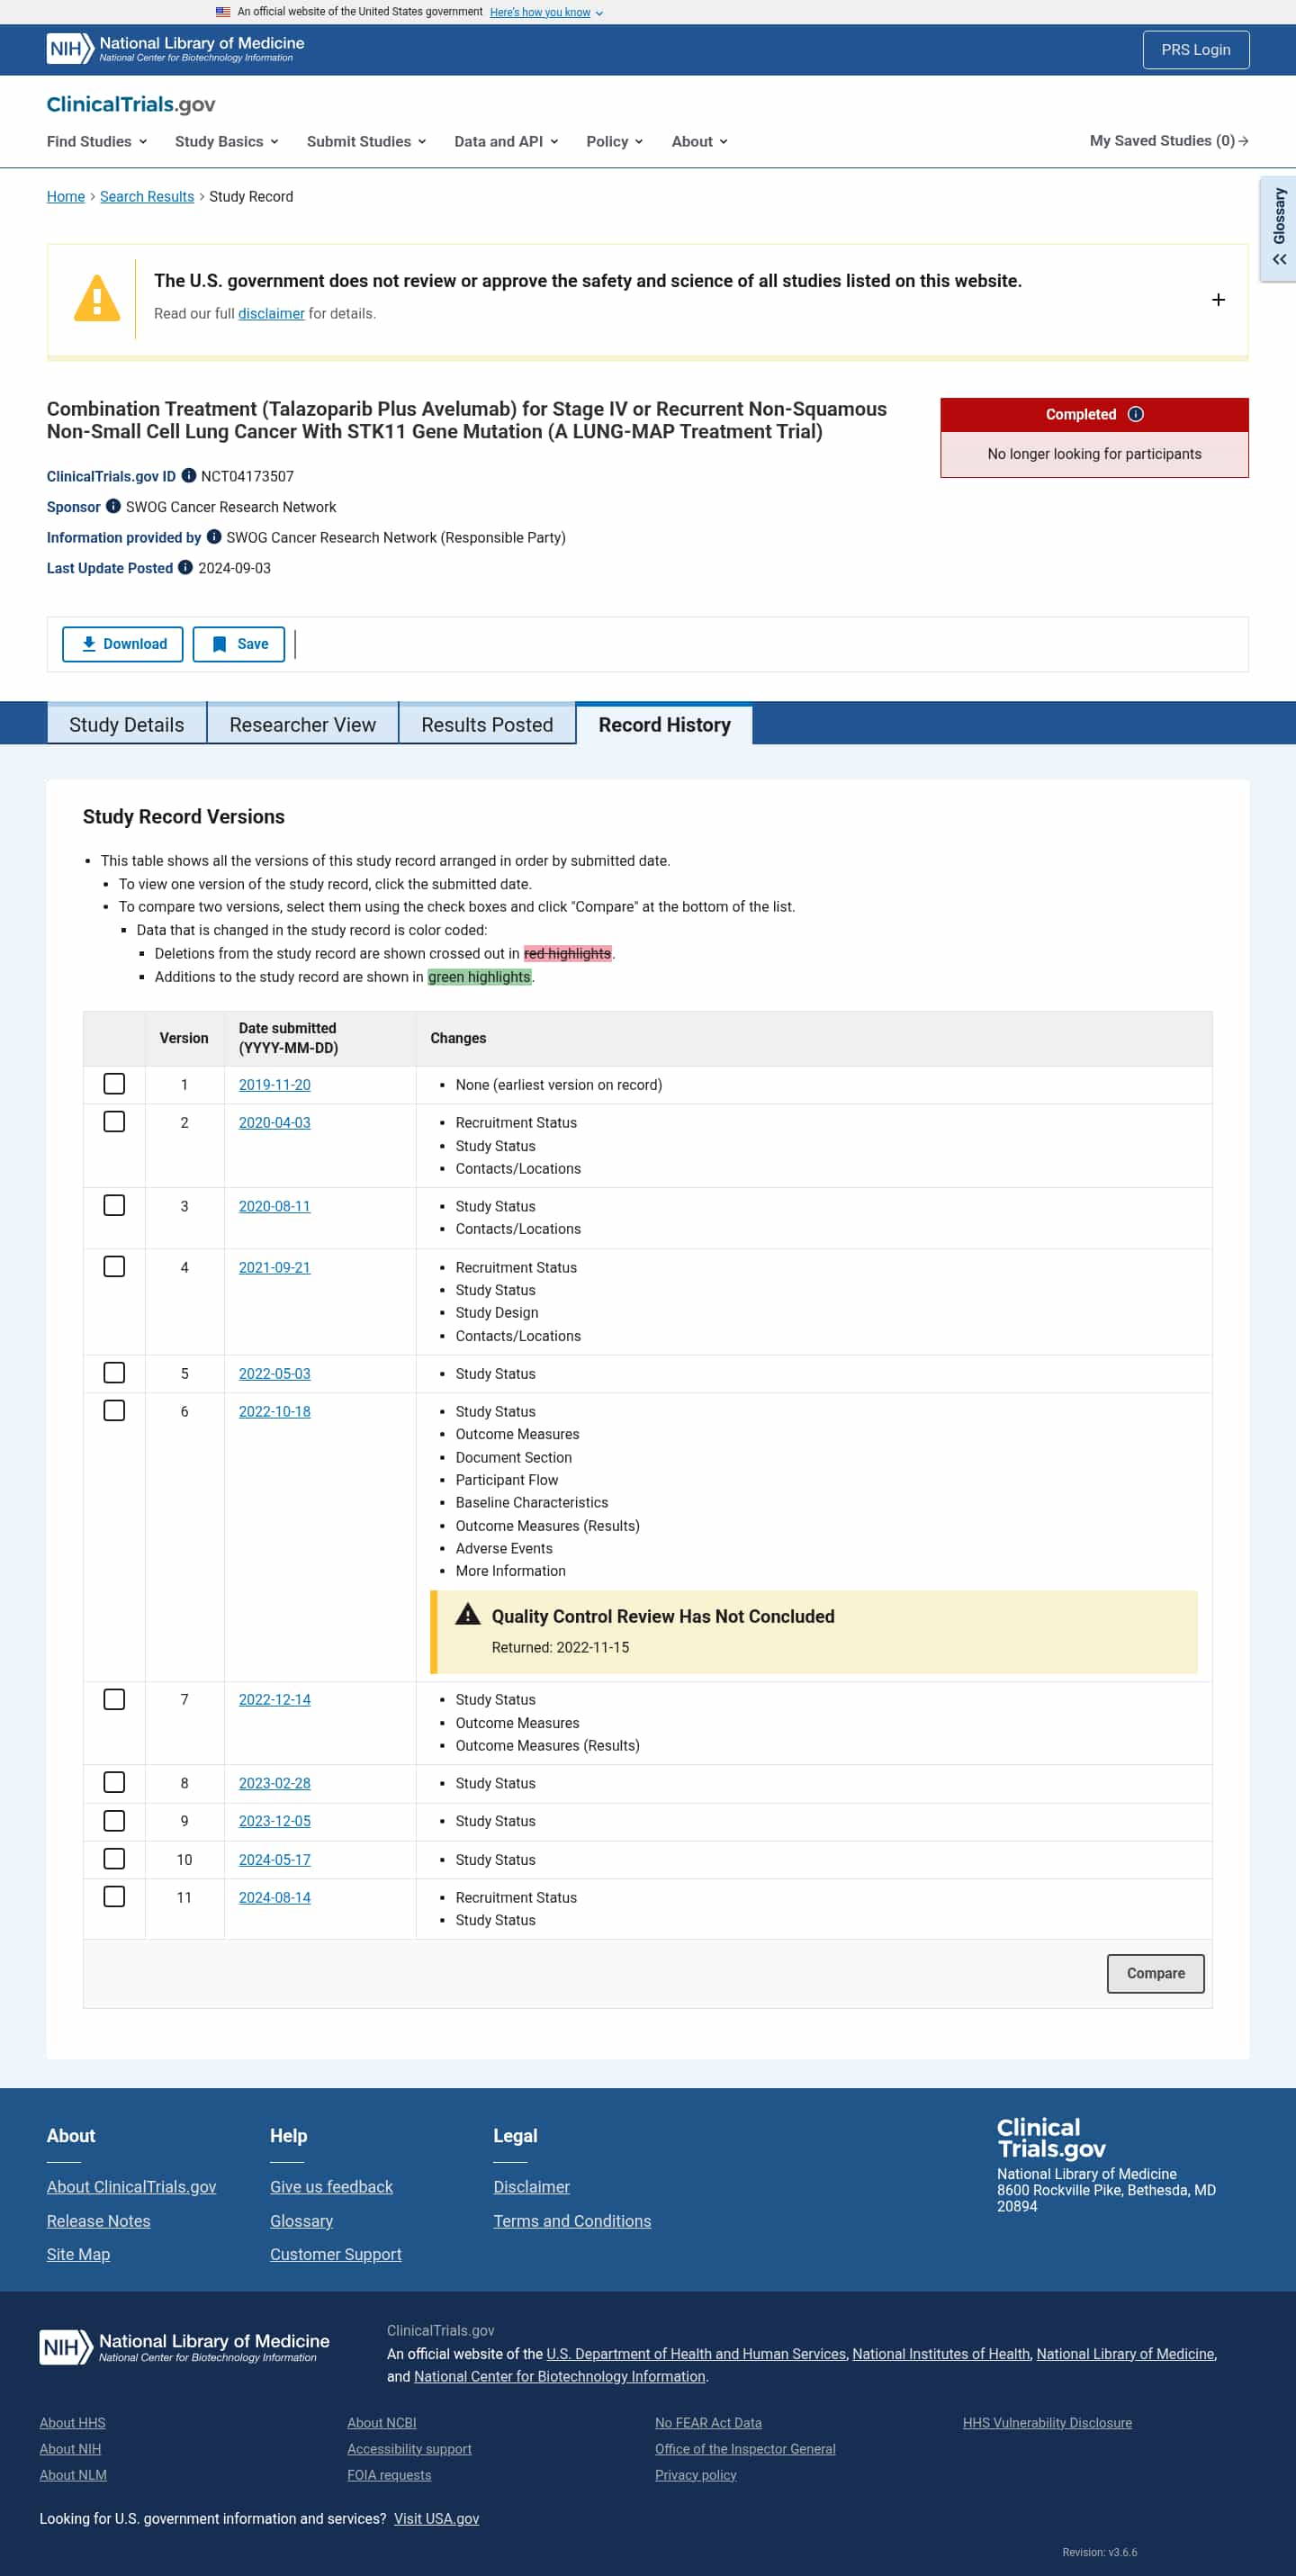Open Release Notes footer link

99,2221
